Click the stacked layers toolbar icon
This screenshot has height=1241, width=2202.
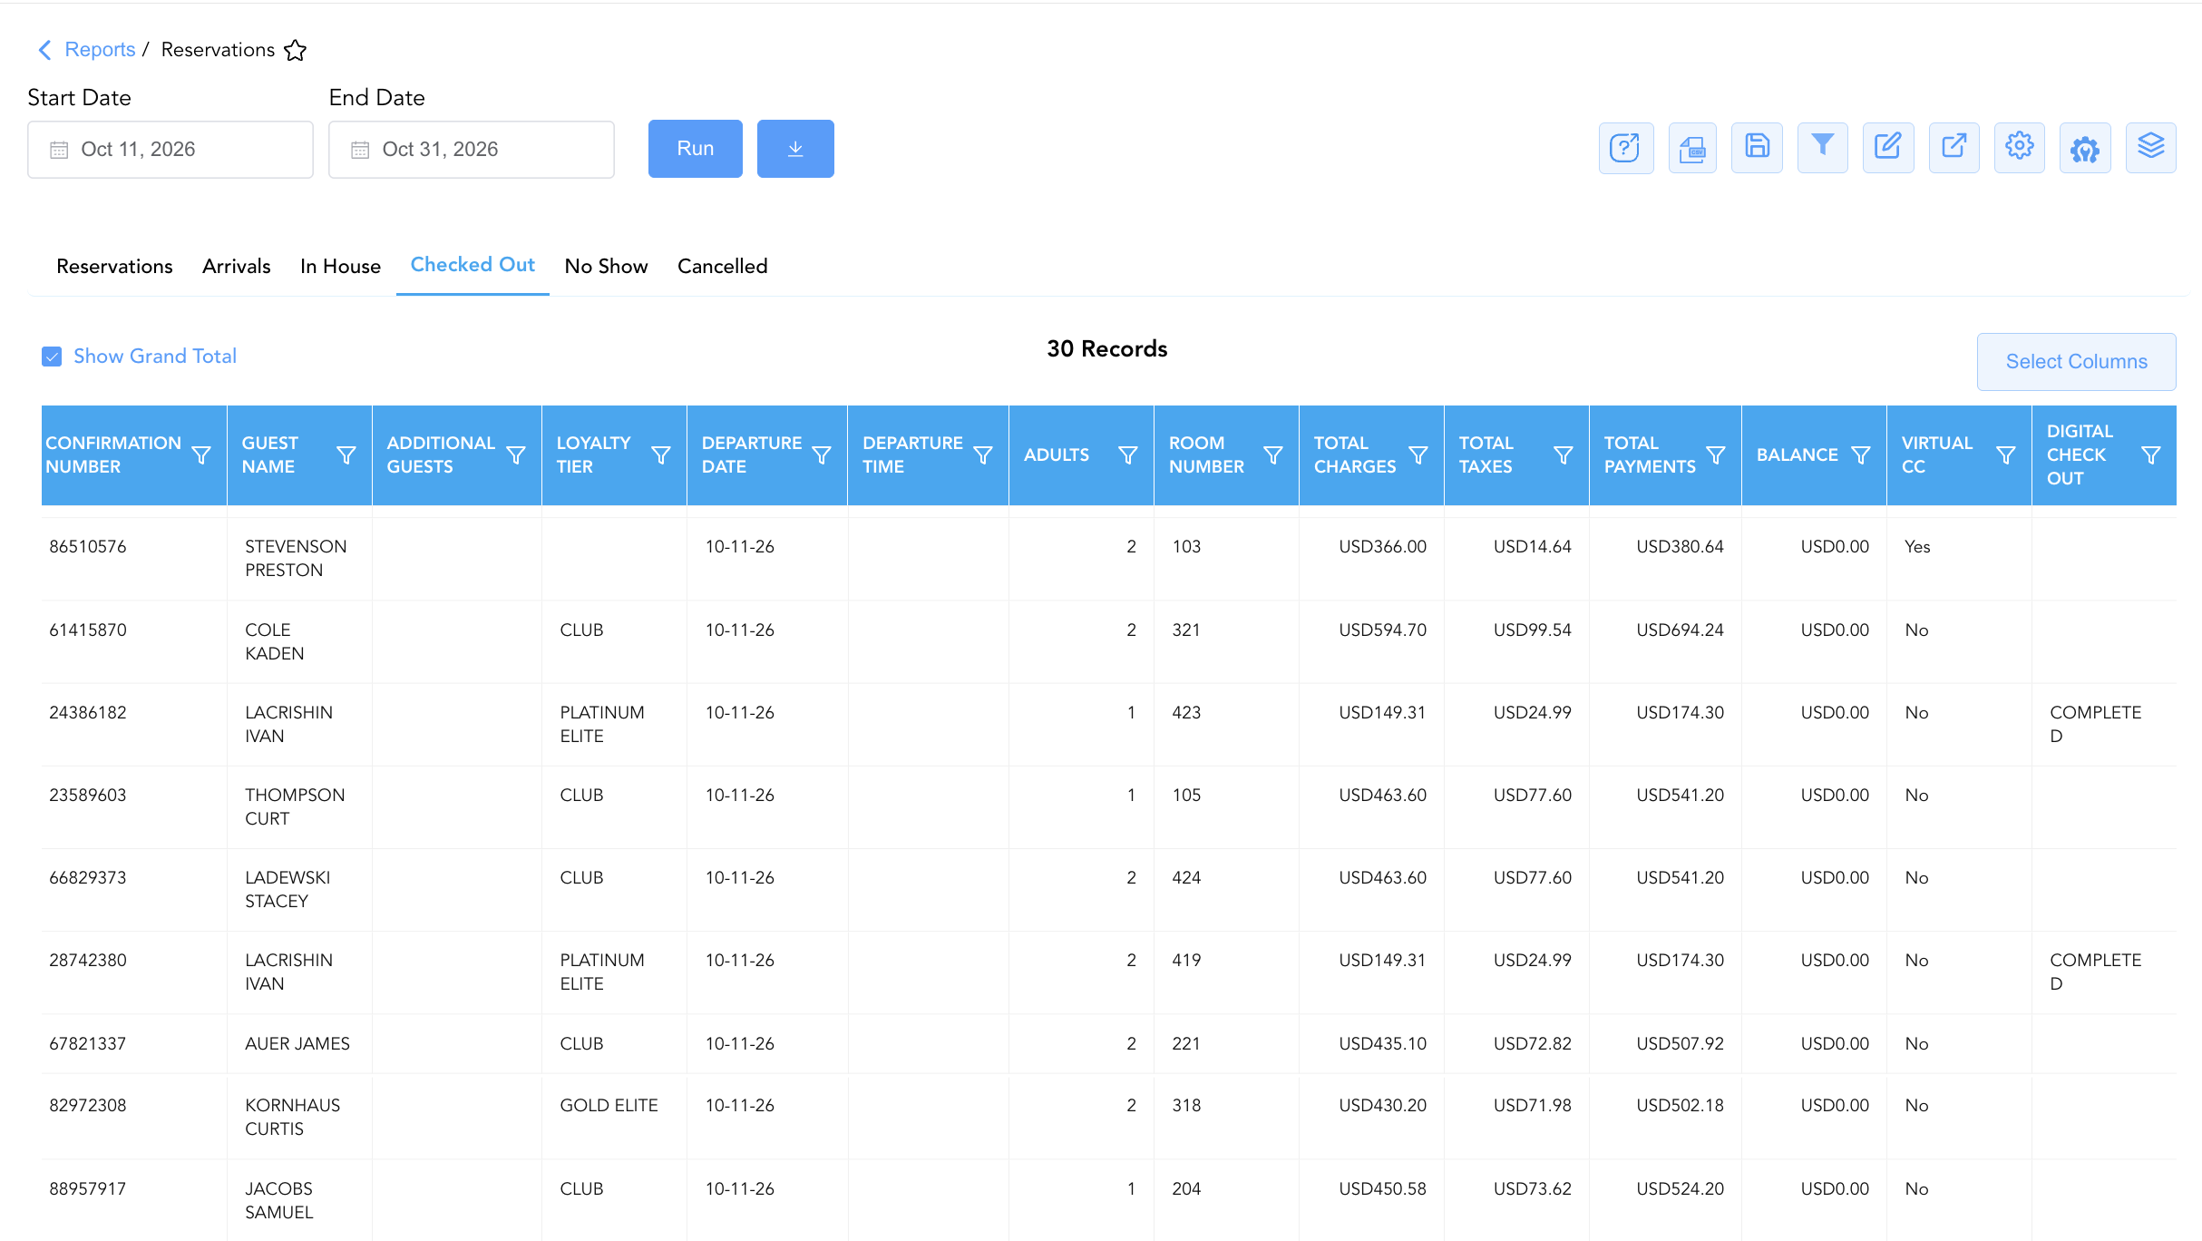tap(2151, 148)
